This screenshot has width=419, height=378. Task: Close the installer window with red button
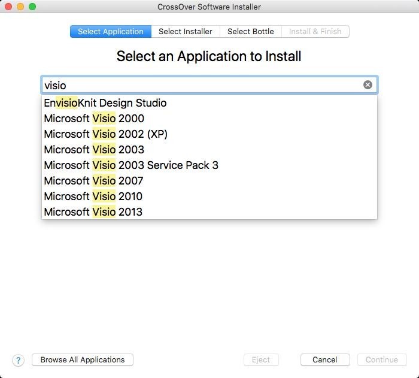8,7
